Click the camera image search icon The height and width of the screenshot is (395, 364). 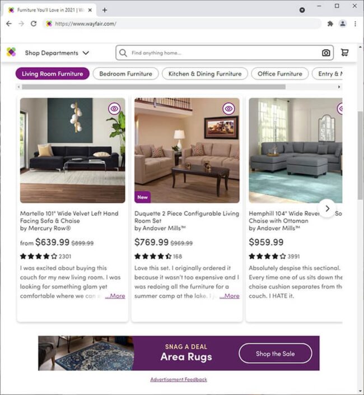tap(326, 53)
